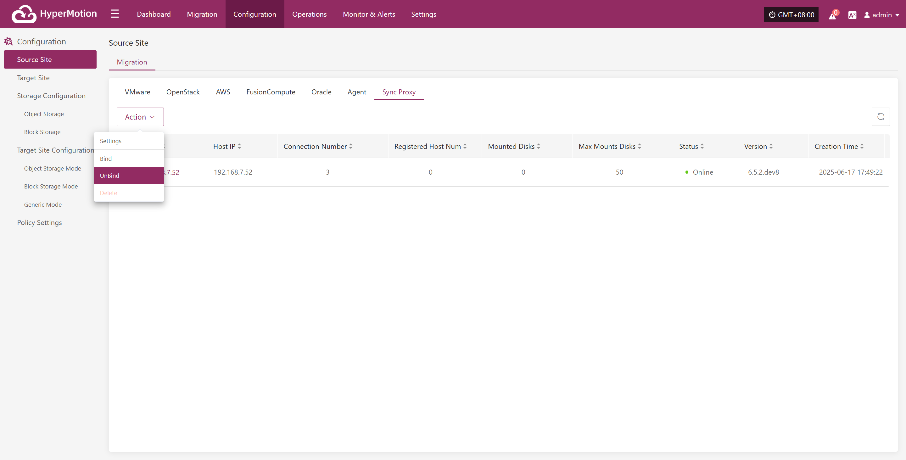Switch to the Agent tab
The height and width of the screenshot is (460, 906).
357,92
